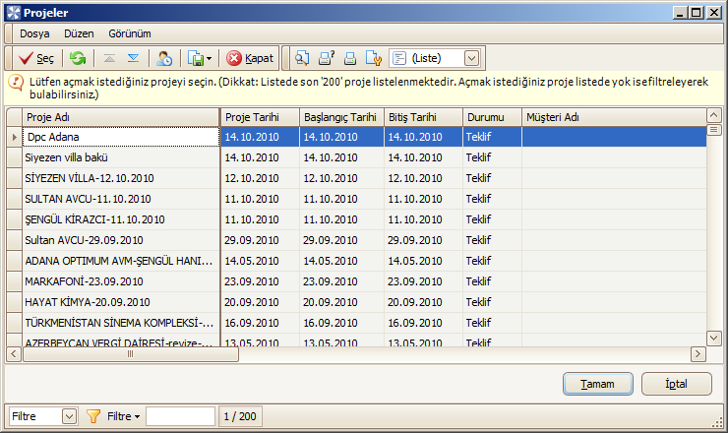728x433 pixels.
Task: Click Teklif status in MARKAFONİ row
Action: (x=492, y=281)
